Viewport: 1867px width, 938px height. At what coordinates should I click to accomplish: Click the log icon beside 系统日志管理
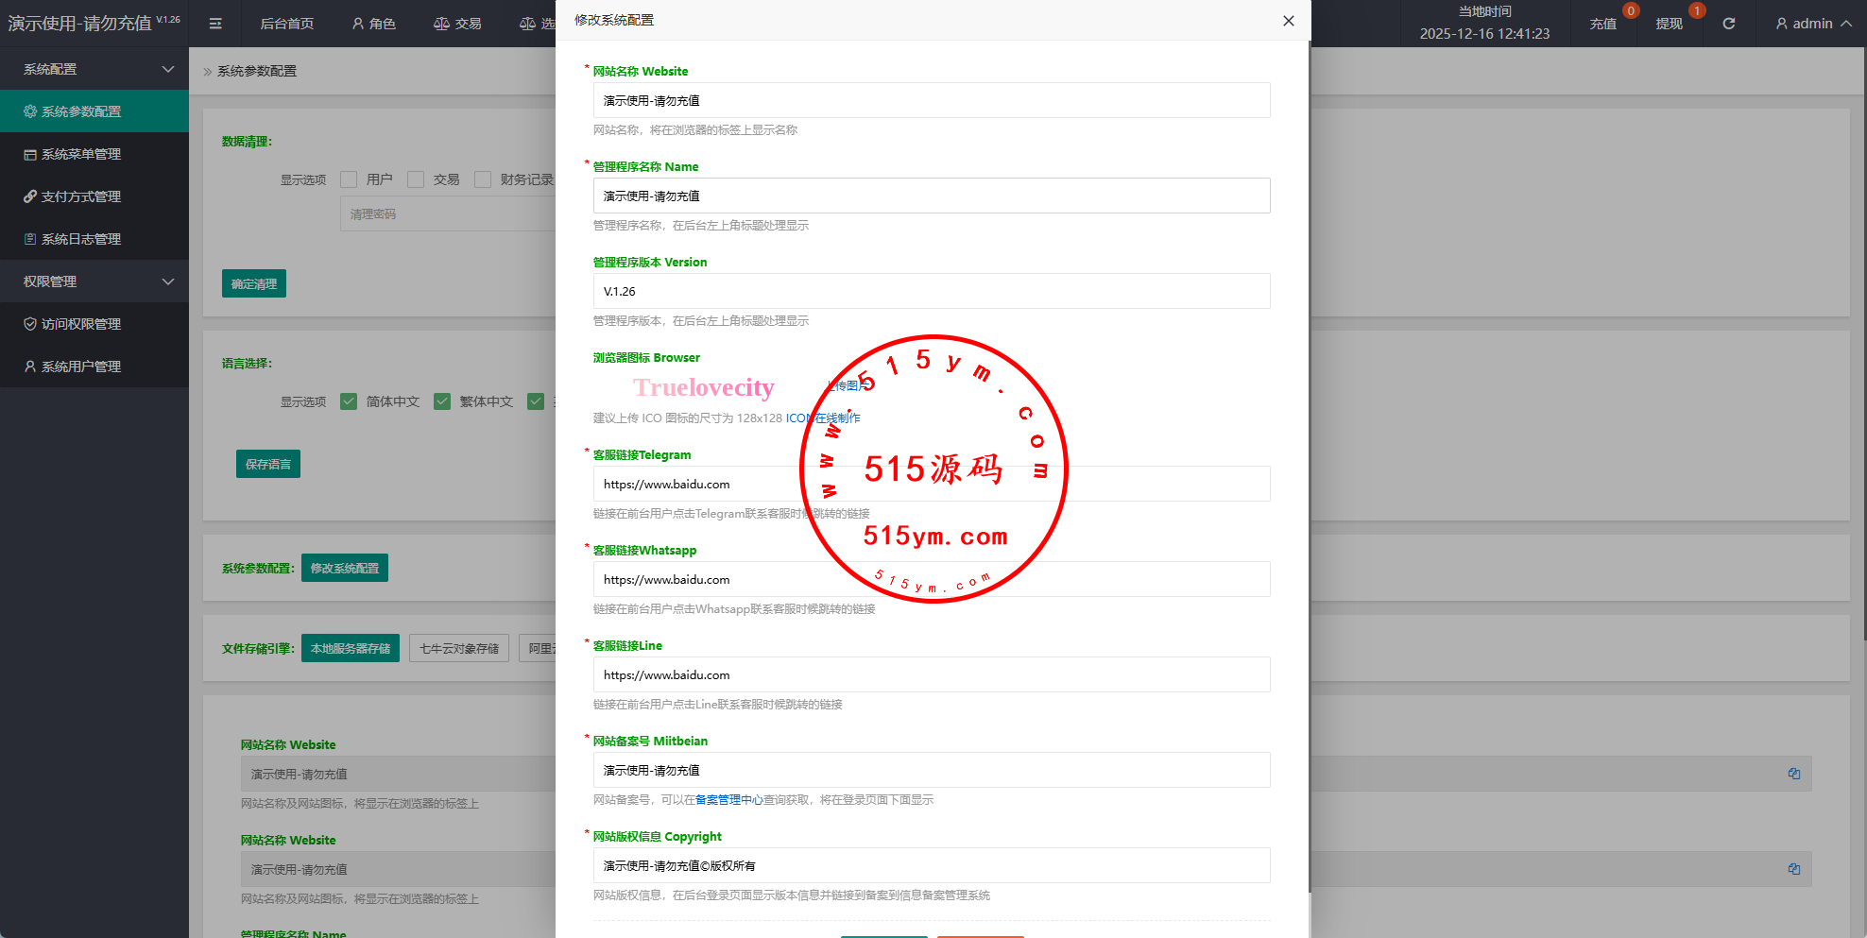pyautogui.click(x=30, y=239)
